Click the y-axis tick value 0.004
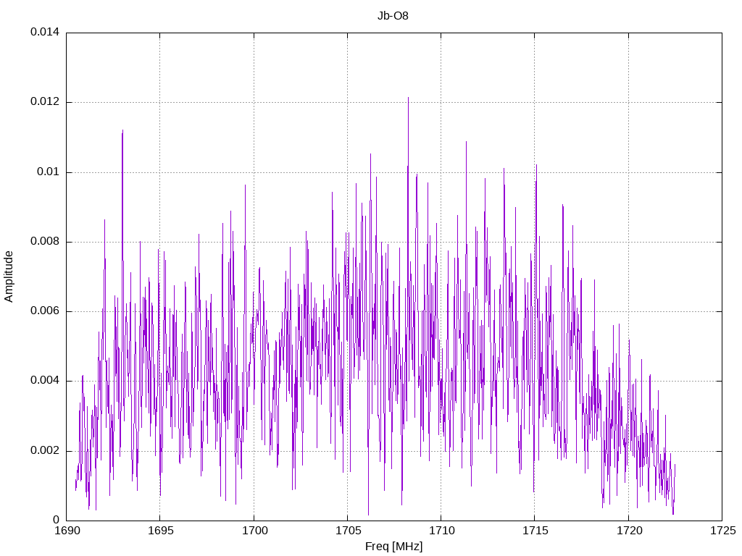 (x=45, y=381)
